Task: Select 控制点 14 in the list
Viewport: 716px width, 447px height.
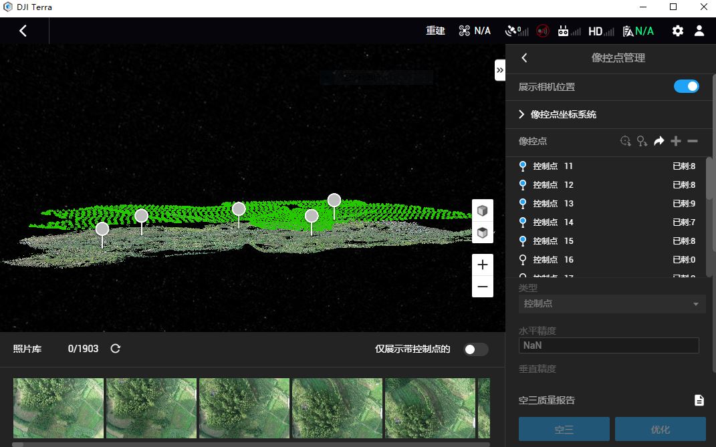Action: pos(606,222)
